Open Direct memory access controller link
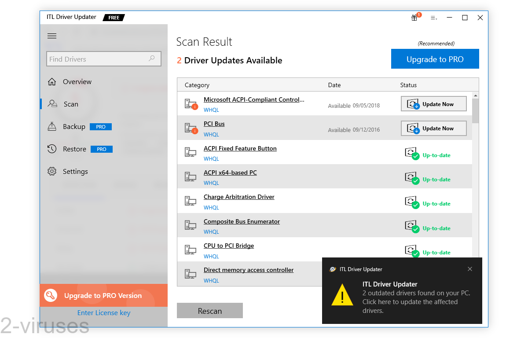The height and width of the screenshot is (338, 528). pos(249,270)
